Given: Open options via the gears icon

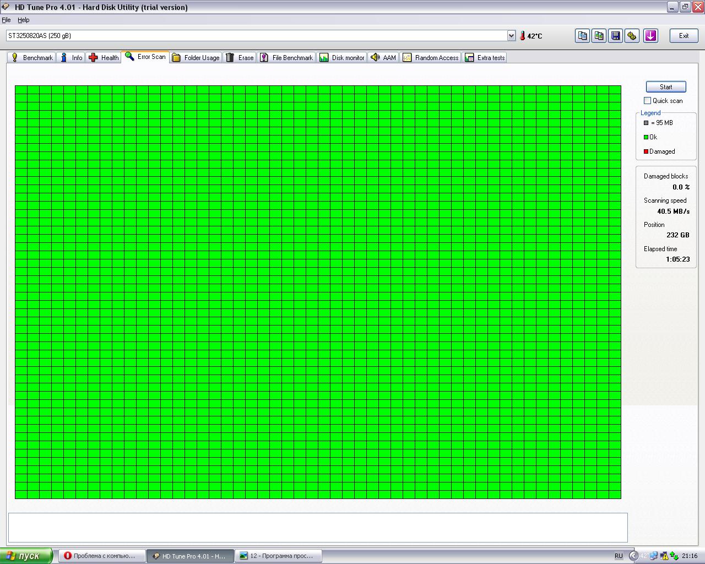Looking at the screenshot, I should (632, 36).
